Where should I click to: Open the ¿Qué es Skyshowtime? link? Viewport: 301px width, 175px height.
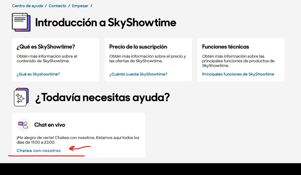(x=38, y=74)
